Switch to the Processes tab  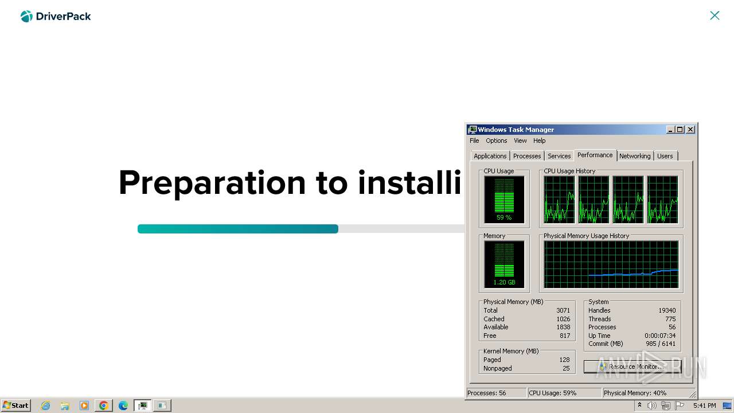point(527,156)
